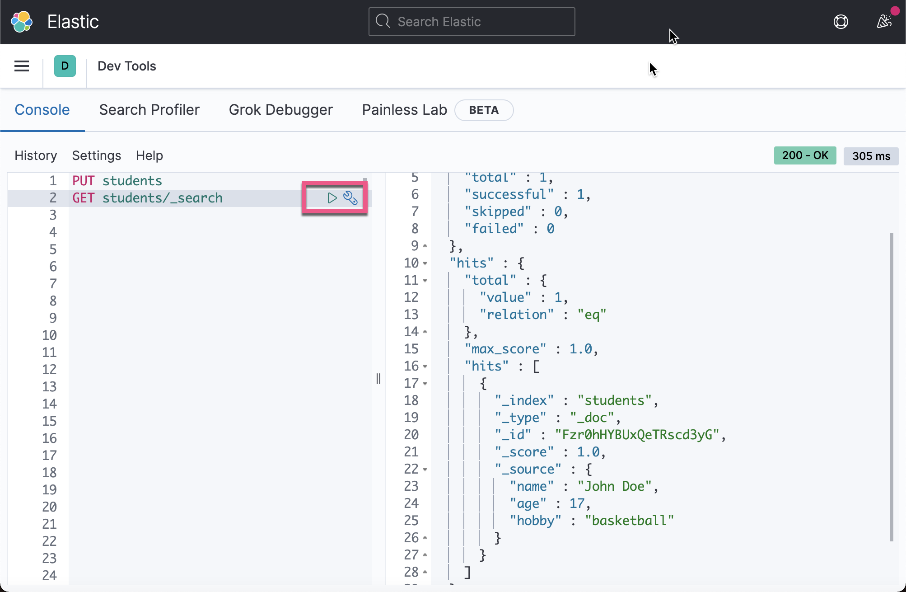Image resolution: width=906 pixels, height=592 pixels.
Task: Collapse the "_source" object at line 22
Action: [425, 470]
